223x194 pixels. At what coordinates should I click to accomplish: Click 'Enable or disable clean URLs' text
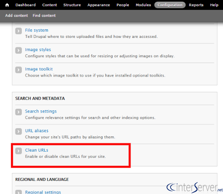click(65, 157)
